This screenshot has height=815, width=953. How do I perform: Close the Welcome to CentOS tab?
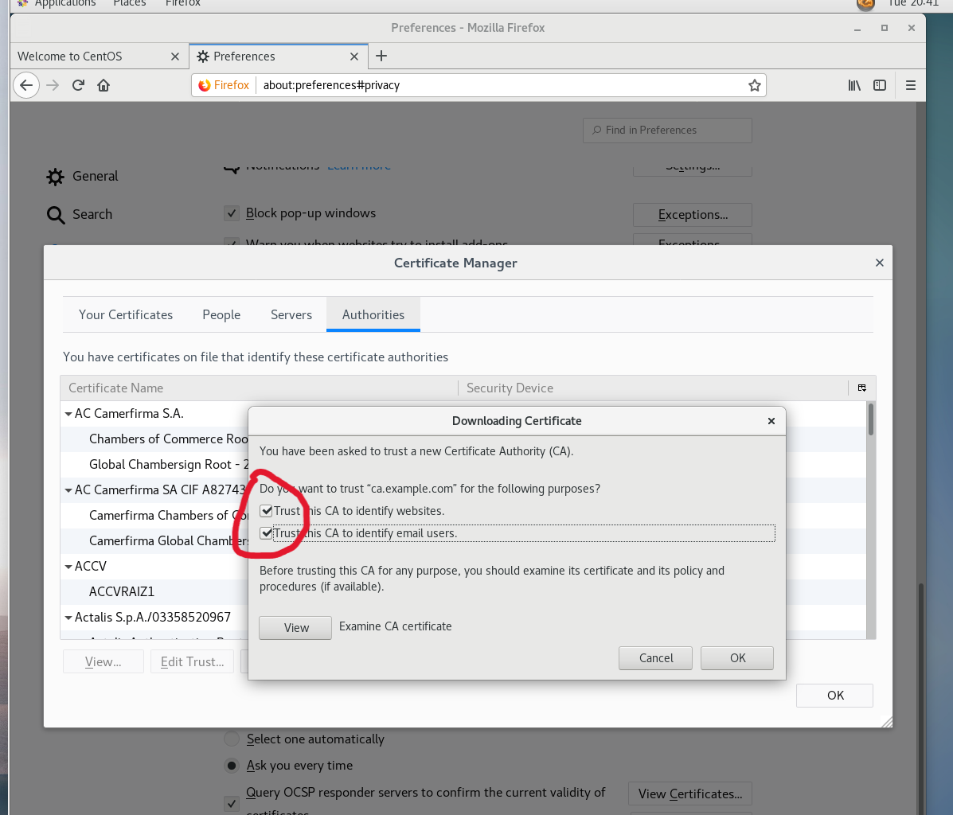point(175,57)
